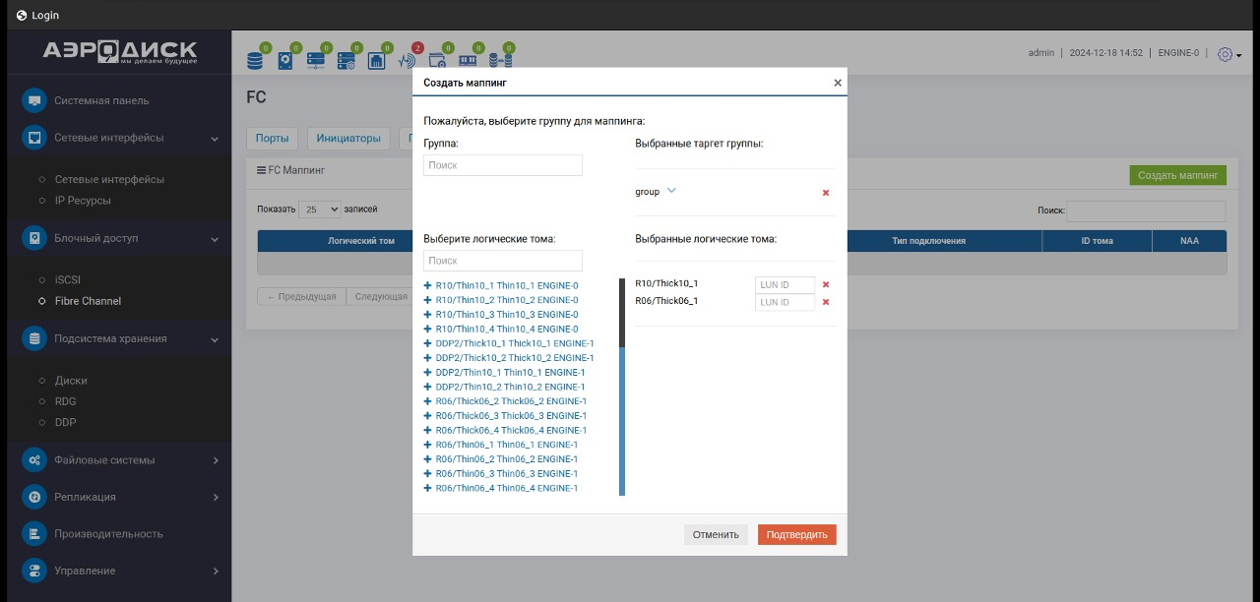
Task: Switch to the Инициаторы tab
Action: pyautogui.click(x=348, y=139)
